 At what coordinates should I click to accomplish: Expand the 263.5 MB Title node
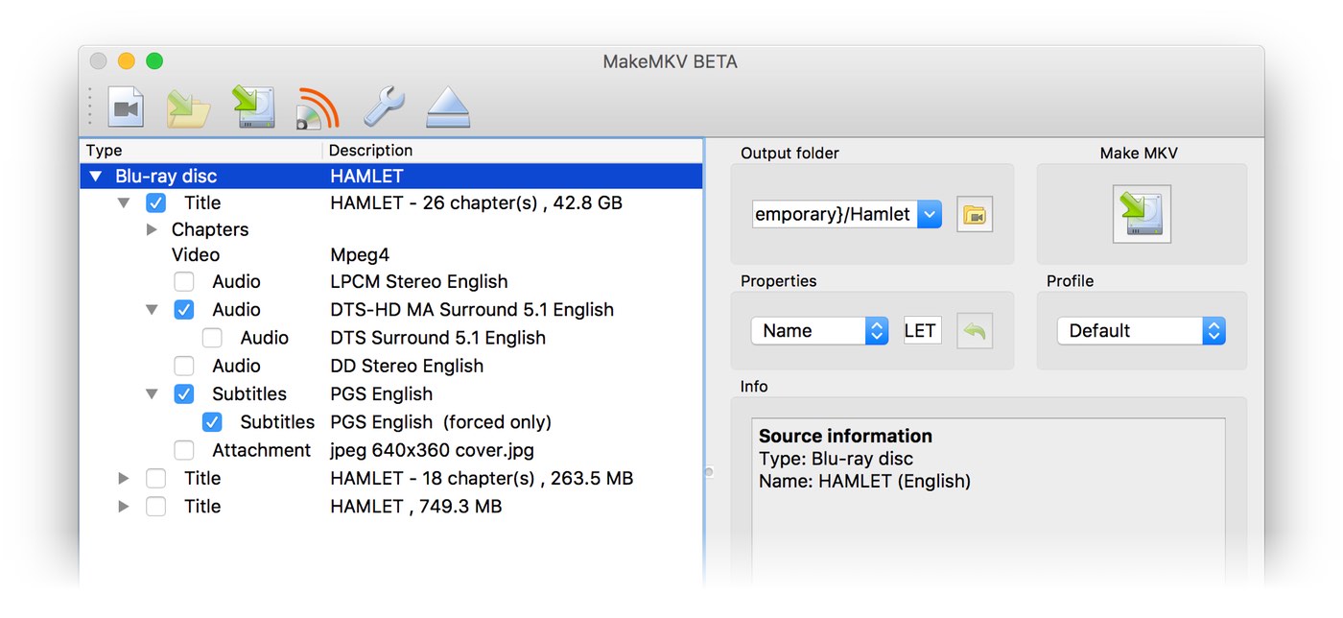(124, 478)
